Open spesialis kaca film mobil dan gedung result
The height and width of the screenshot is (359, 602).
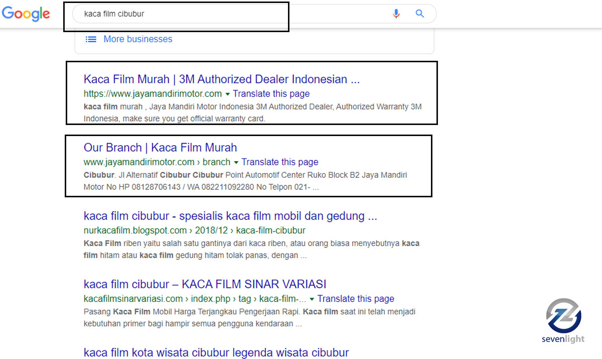pos(230,216)
